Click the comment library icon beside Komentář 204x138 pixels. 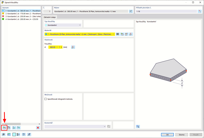click(x=109, y=126)
